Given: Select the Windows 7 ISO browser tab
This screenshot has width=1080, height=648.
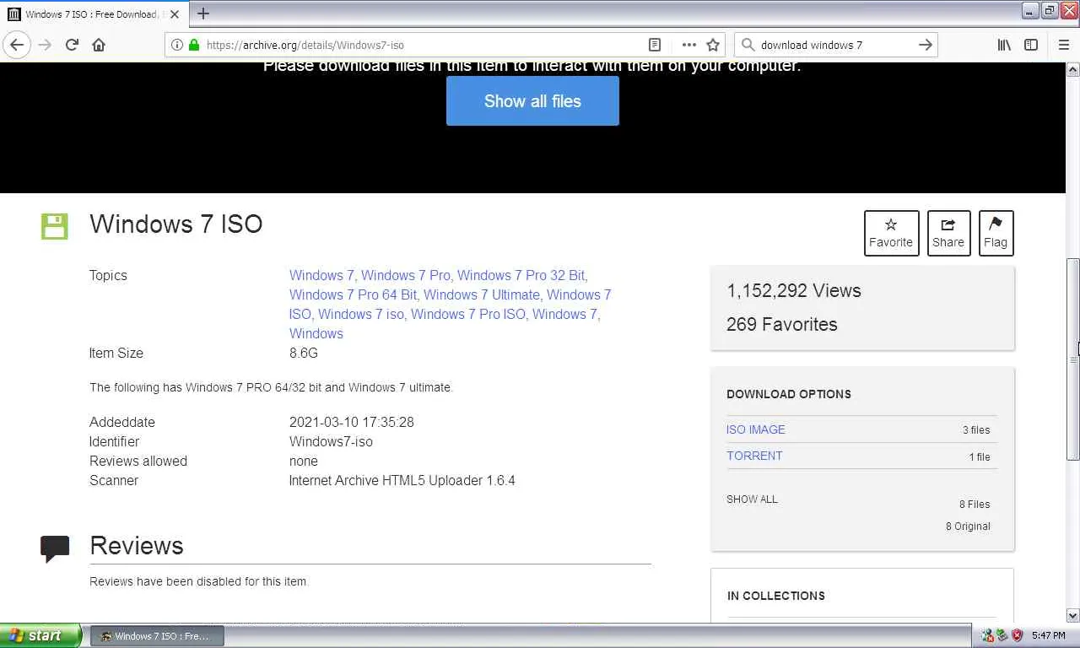Looking at the screenshot, I should (x=94, y=14).
